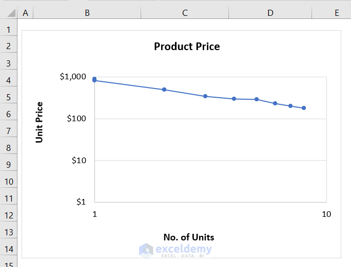
Task: Select column C header
Action: [185, 13]
